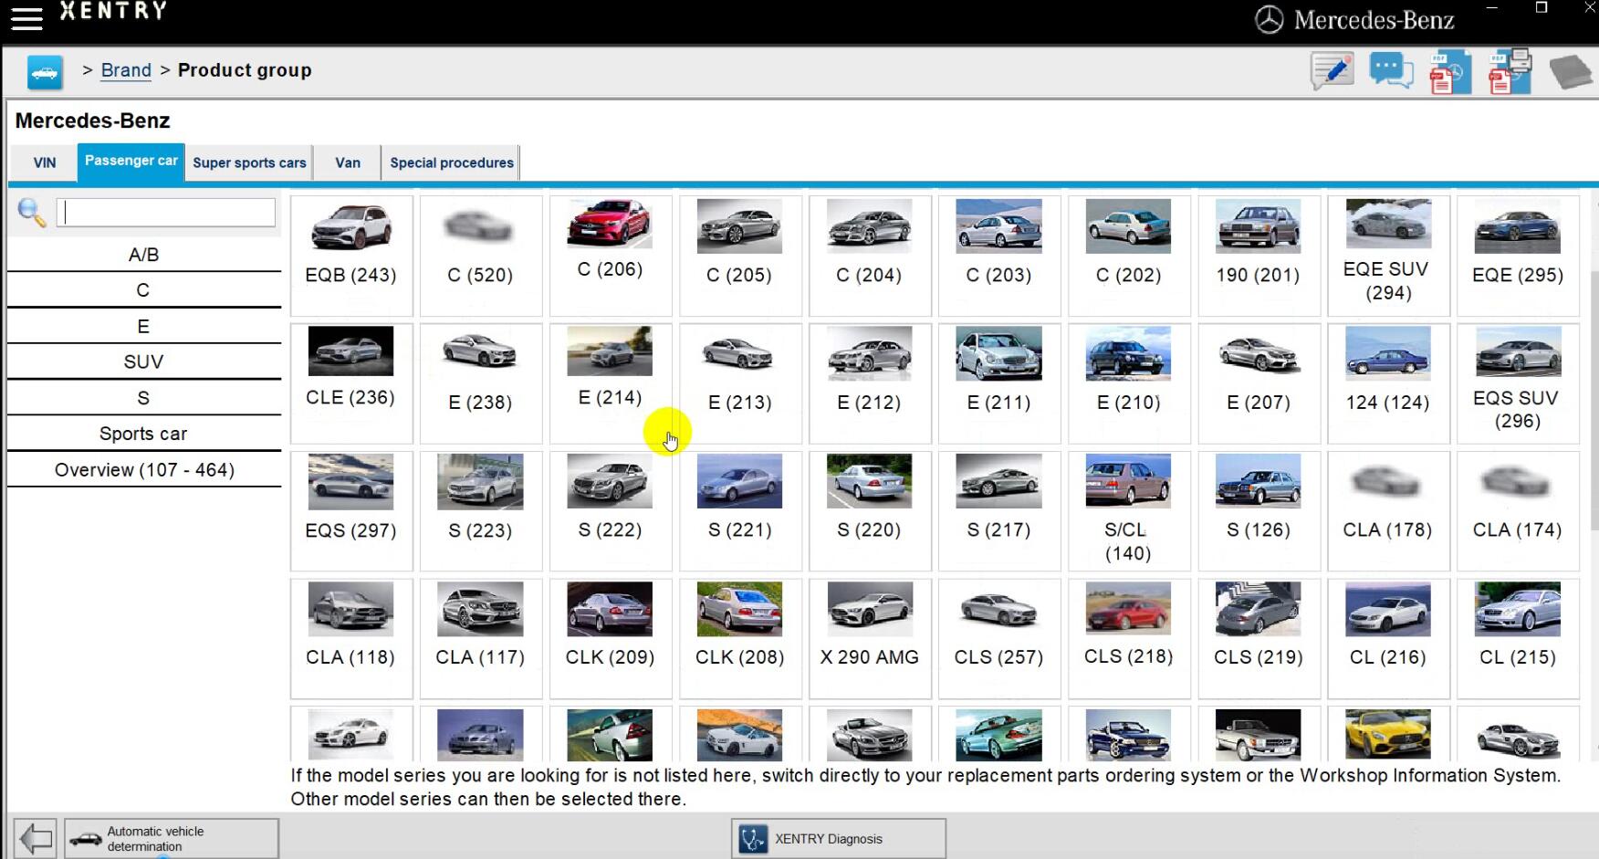Click the Brand breadcrumb link
The width and height of the screenshot is (1599, 859).
[126, 70]
